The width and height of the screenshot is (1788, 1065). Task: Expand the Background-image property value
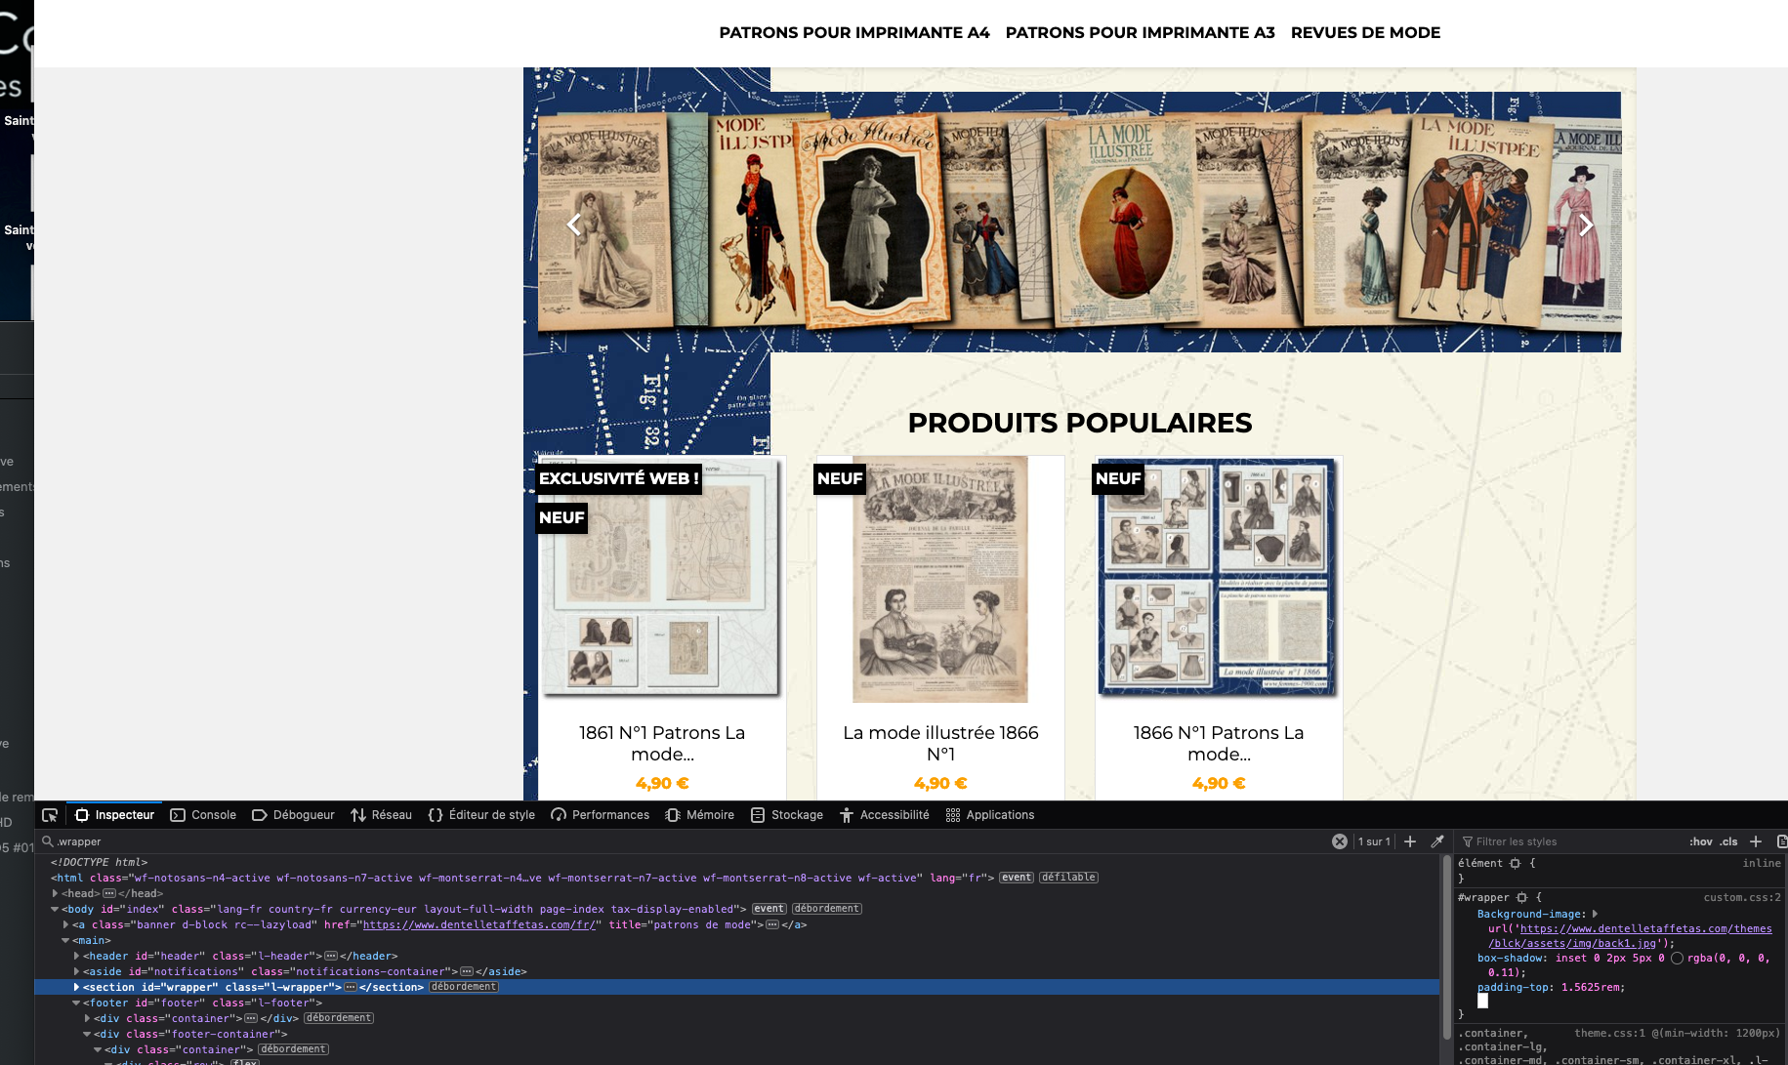click(1595, 914)
